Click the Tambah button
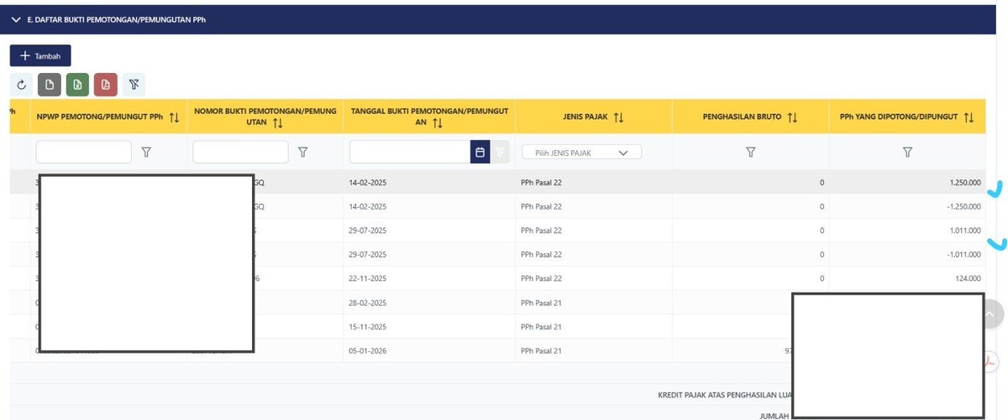The width and height of the screenshot is (1008, 420). tap(40, 55)
